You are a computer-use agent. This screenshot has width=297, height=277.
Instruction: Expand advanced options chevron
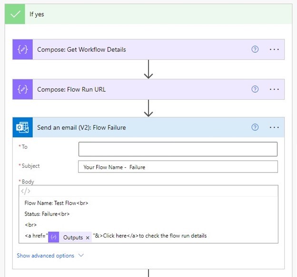pos(81,255)
